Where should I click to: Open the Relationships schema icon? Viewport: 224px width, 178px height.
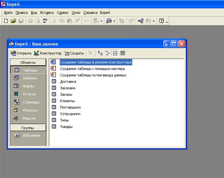click(x=141, y=21)
